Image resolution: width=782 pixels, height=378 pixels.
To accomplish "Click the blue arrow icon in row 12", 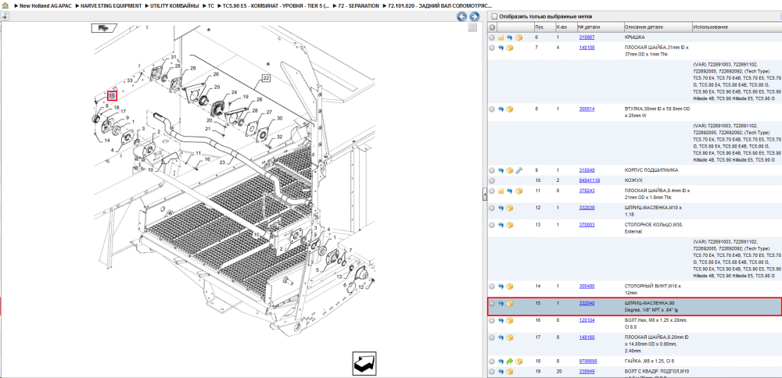I will point(501,208).
